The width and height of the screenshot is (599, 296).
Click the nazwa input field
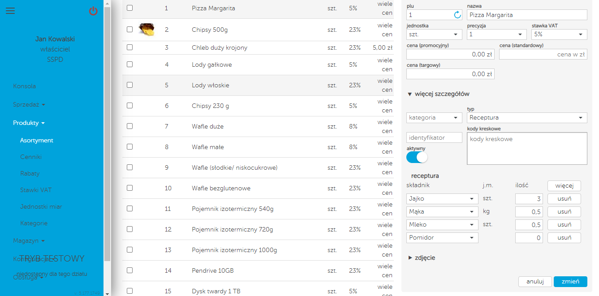point(526,15)
